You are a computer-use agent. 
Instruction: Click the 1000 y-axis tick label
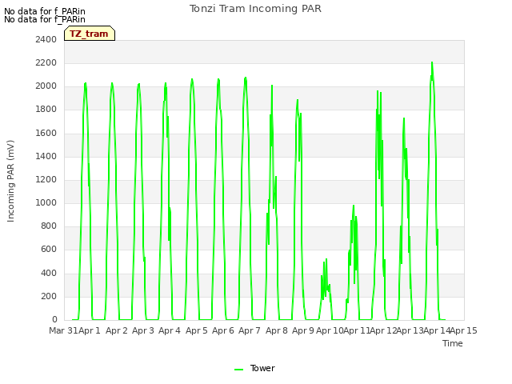coord(46,202)
